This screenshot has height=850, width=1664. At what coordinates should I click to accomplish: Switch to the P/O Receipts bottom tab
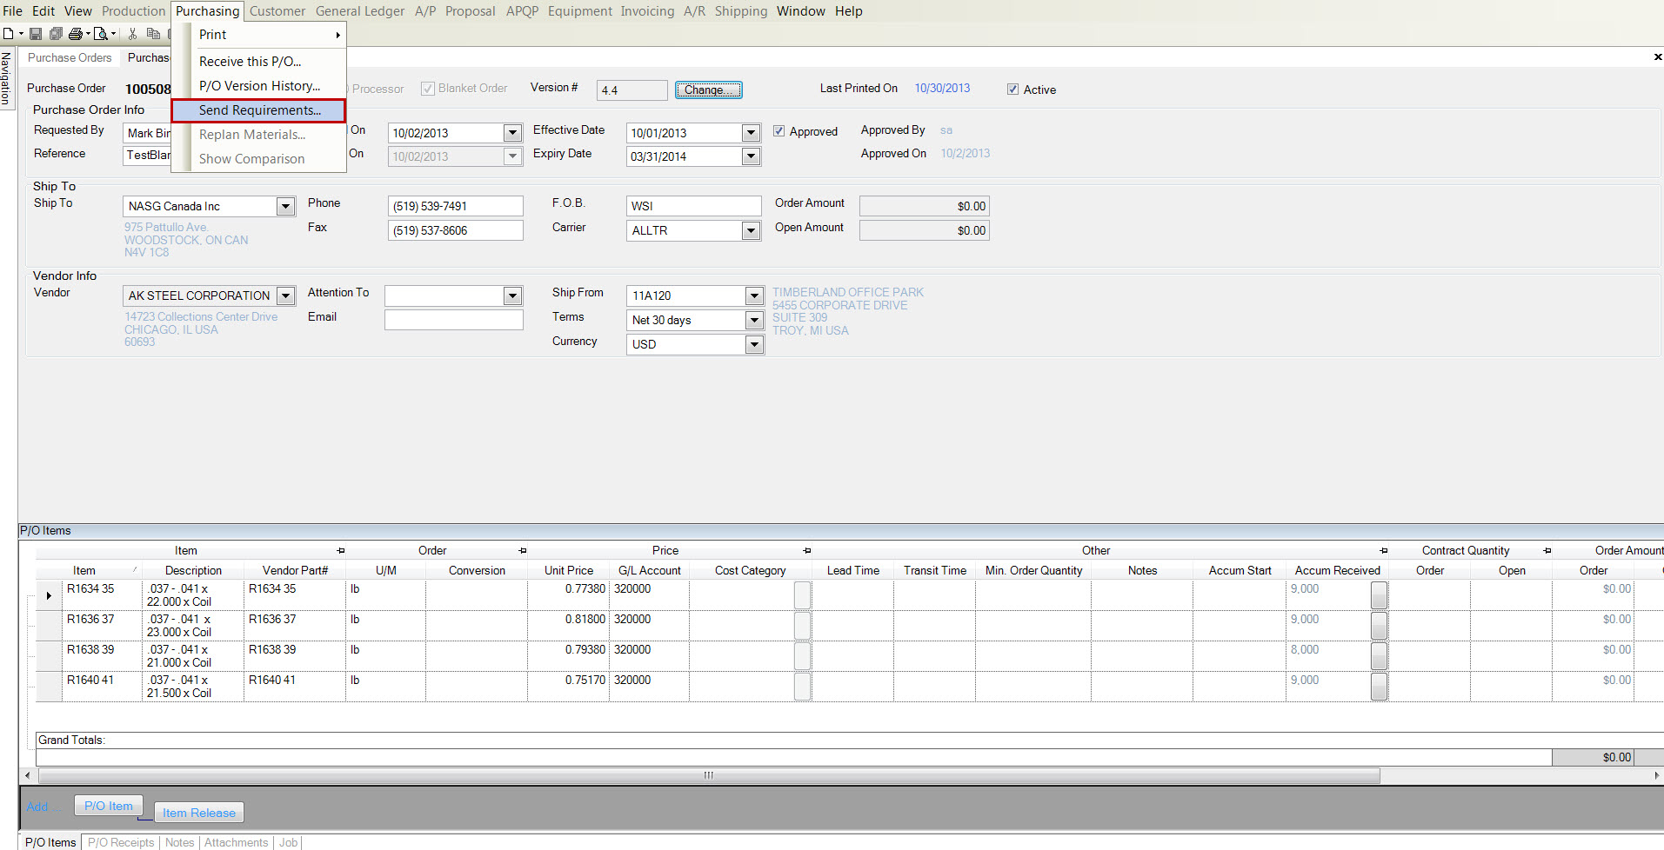coord(121,842)
